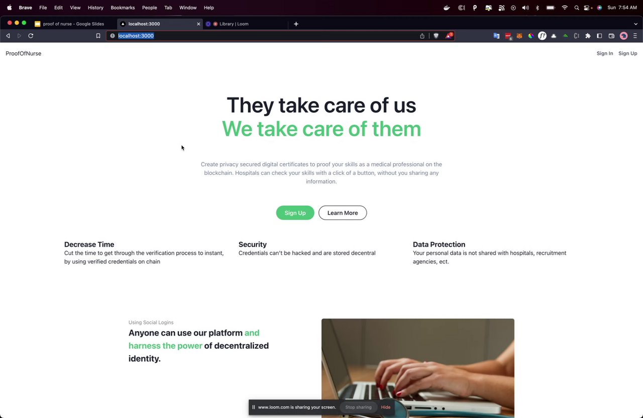Viewport: 643px width, 418px height.
Task: Click the back navigation arrow
Action: (8, 36)
